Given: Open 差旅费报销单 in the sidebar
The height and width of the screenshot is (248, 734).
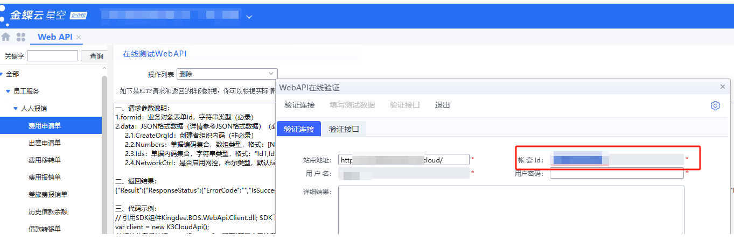Looking at the screenshot, I should (48, 195).
